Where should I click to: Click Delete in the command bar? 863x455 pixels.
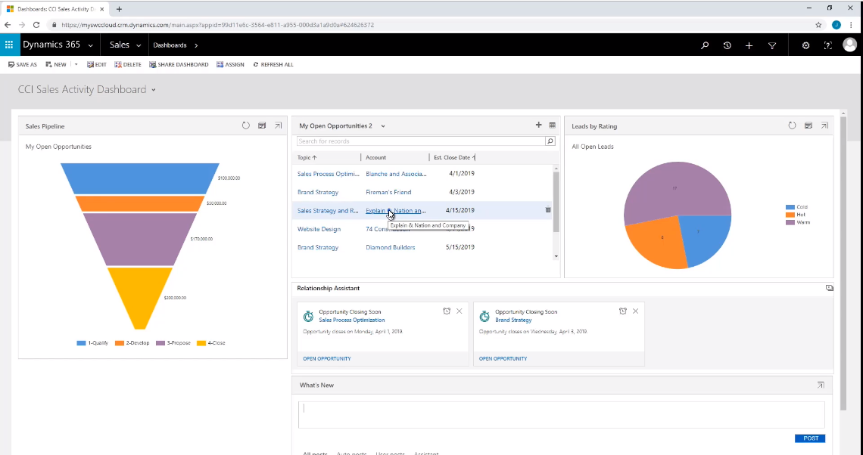pyautogui.click(x=128, y=64)
